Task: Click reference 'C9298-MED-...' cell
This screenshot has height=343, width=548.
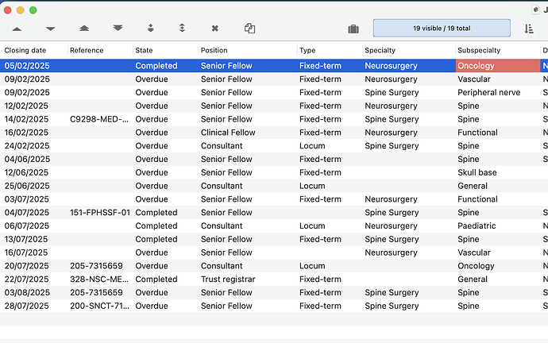Action: coord(99,119)
